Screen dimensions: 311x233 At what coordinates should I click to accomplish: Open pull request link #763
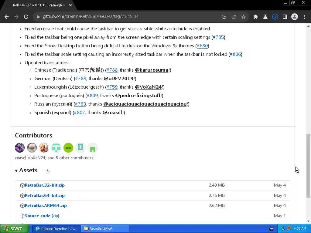point(80,104)
